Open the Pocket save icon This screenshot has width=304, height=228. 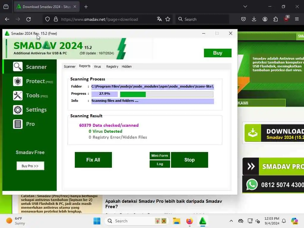(243, 19)
